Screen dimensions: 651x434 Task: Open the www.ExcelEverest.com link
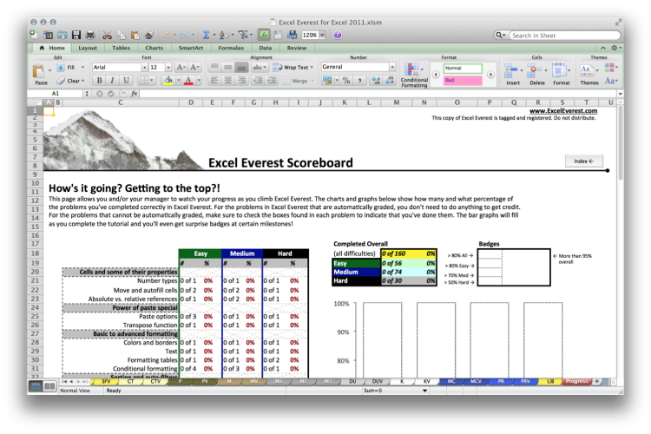(x=563, y=111)
